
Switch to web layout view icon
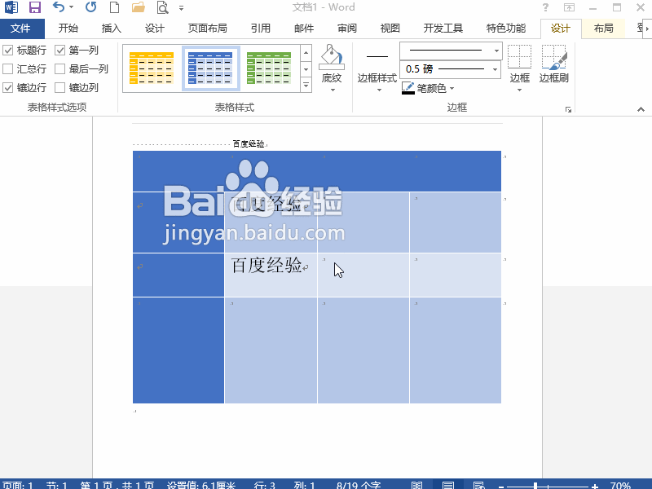click(x=478, y=485)
